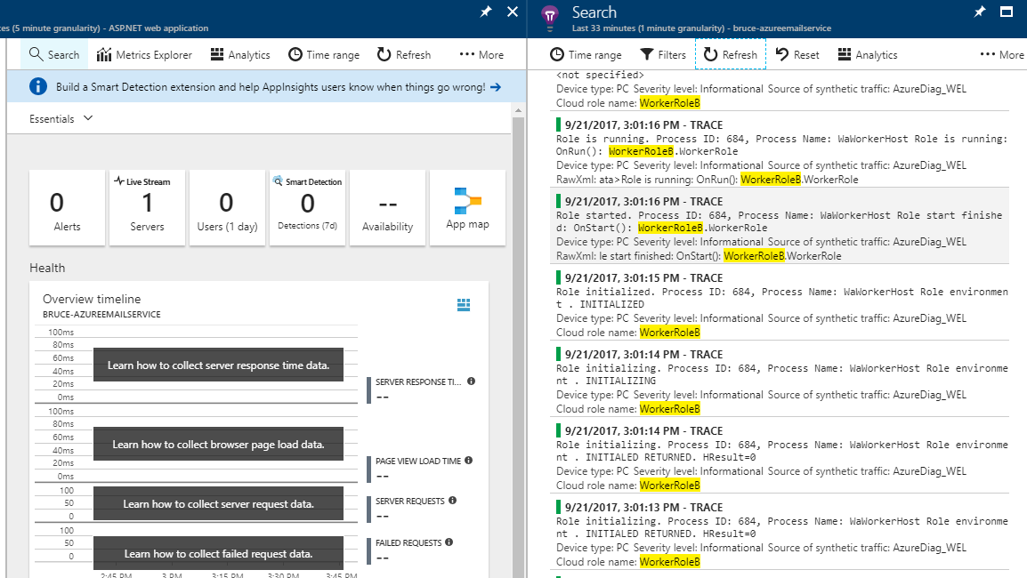Open the Availability tile
1027x578 pixels.
point(387,207)
